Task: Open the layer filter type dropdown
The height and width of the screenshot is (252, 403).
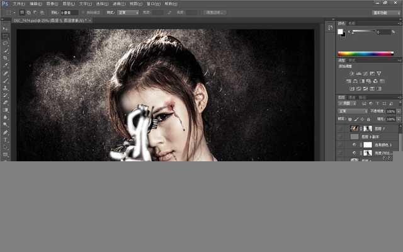Action: point(347,103)
